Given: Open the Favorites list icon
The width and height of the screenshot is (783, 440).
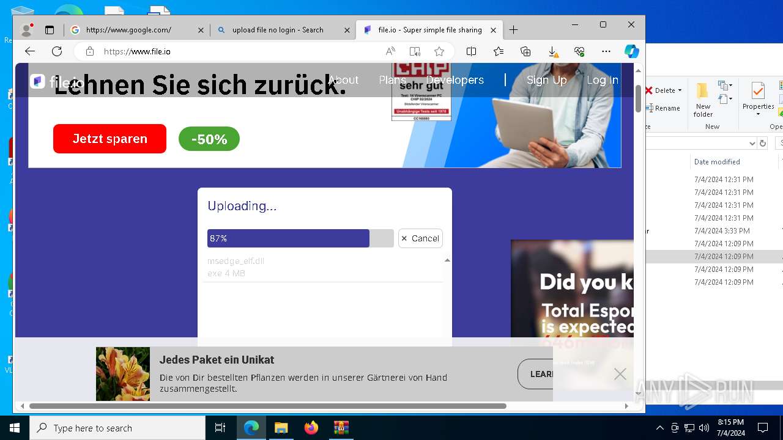Looking at the screenshot, I should click(x=499, y=51).
